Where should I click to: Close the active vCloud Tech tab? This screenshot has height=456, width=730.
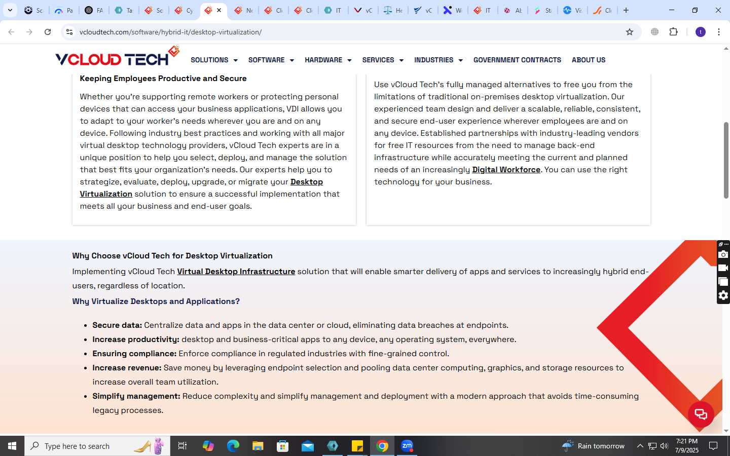(219, 10)
